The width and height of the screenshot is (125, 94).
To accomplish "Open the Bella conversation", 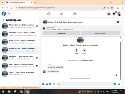I will click(x=20, y=42).
